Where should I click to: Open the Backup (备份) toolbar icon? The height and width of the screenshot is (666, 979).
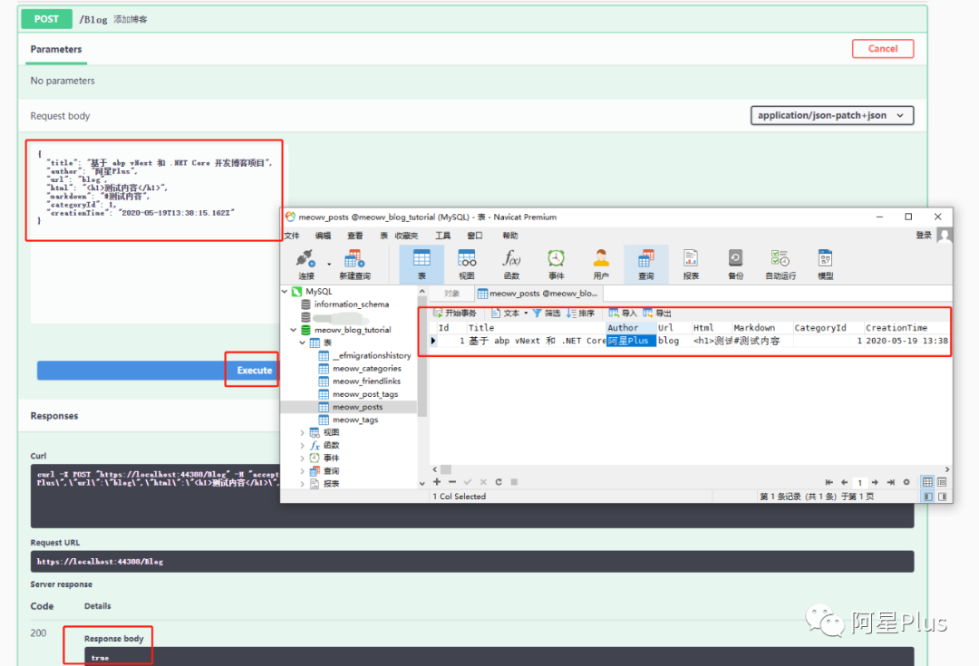click(x=735, y=264)
